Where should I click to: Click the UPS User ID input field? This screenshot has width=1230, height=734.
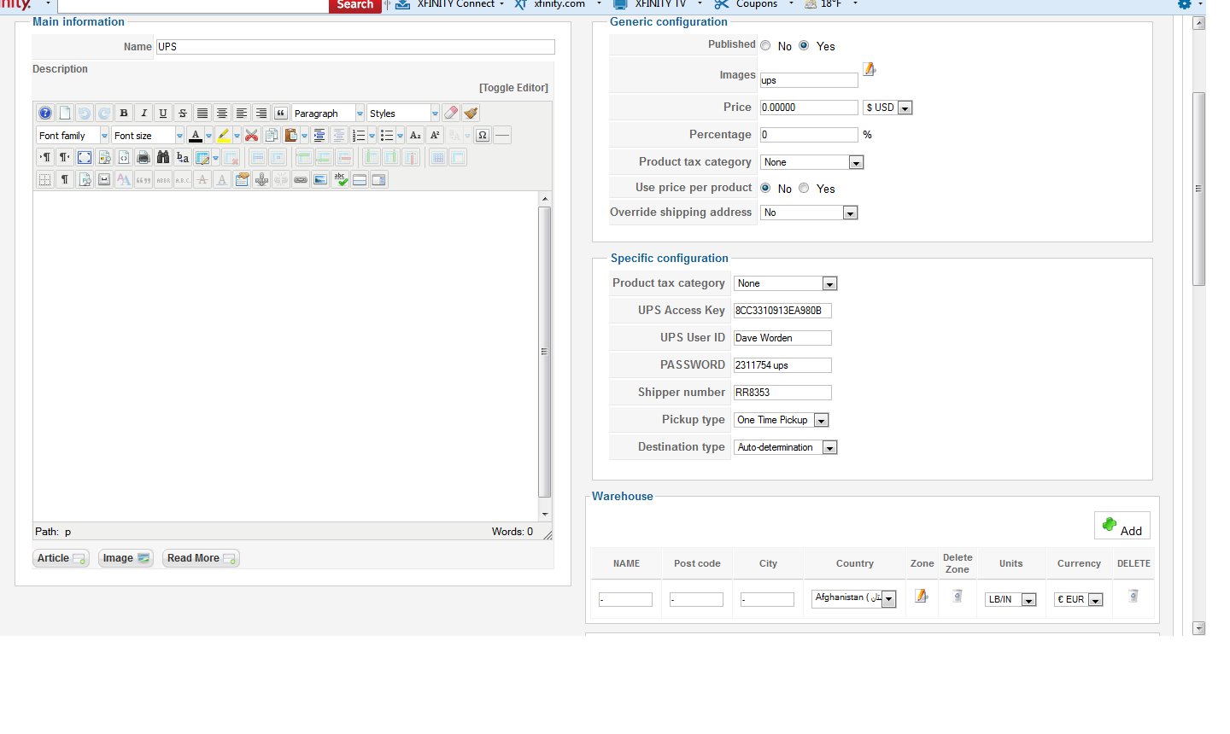[x=782, y=338]
